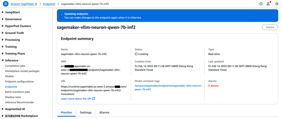282x119 pixels.
Task: Click the Last updated timestamp value
Action: (x=237, y=68)
